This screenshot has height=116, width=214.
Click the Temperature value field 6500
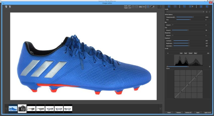tap(207, 17)
